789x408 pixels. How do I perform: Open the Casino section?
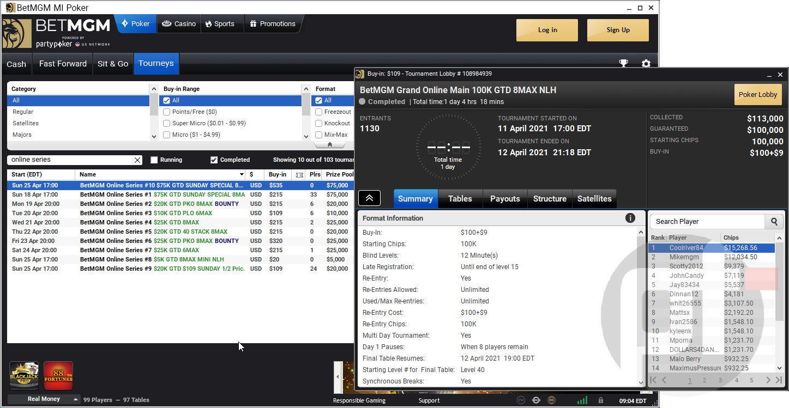pyautogui.click(x=179, y=24)
